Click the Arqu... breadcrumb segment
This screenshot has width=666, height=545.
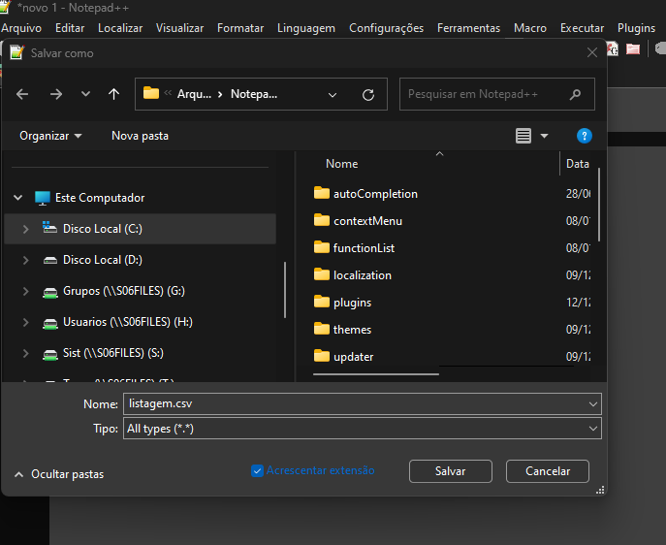point(194,94)
